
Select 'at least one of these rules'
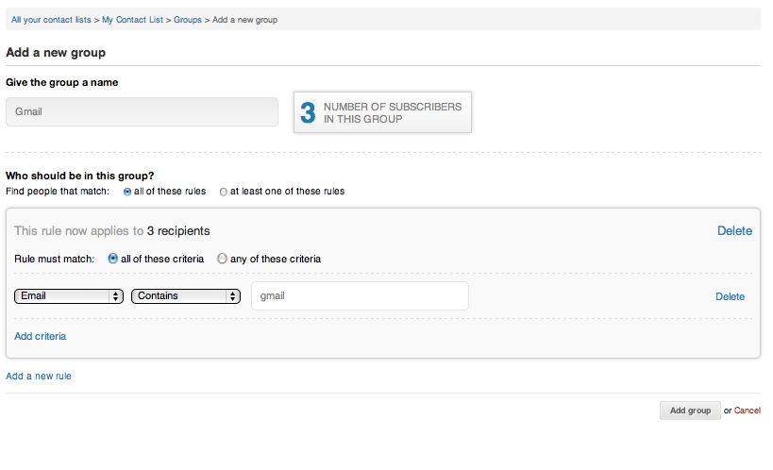[224, 192]
